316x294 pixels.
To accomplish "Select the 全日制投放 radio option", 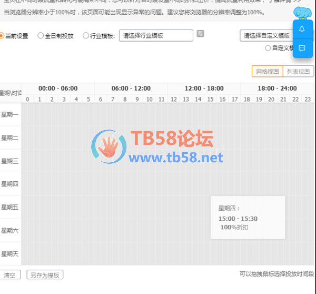I will pos(41,36).
